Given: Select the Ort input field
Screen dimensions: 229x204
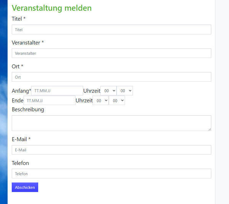Looking at the screenshot, I should (111, 77).
